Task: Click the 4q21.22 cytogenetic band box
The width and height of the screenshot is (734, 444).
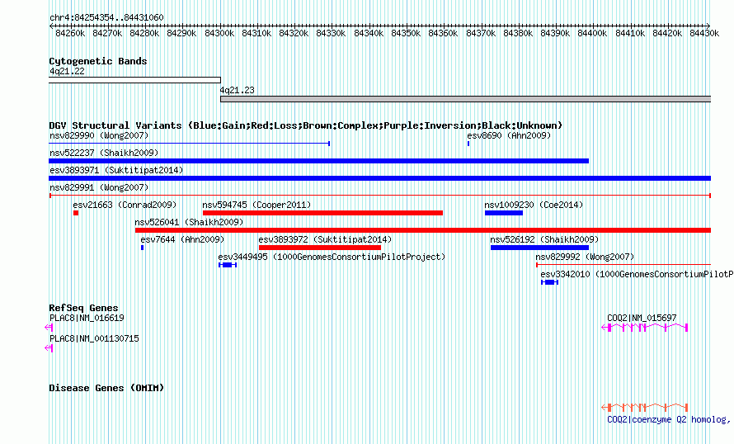Action: point(134,80)
